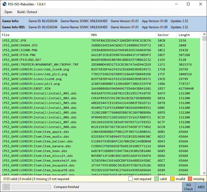Click the yellow 'invalid' legend swatch
The image size is (207, 192).
click(x=172, y=179)
